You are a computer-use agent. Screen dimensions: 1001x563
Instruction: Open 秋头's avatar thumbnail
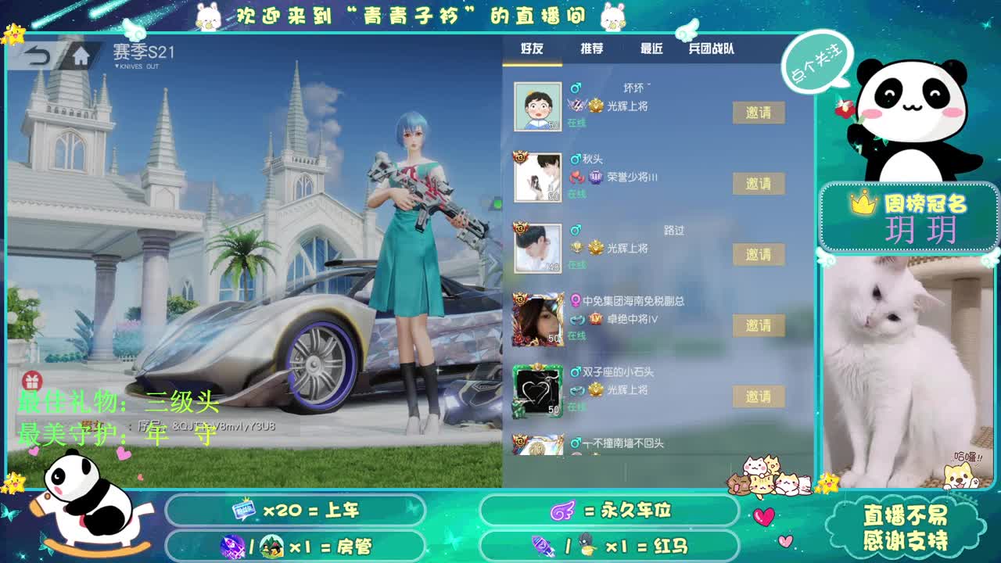point(537,178)
